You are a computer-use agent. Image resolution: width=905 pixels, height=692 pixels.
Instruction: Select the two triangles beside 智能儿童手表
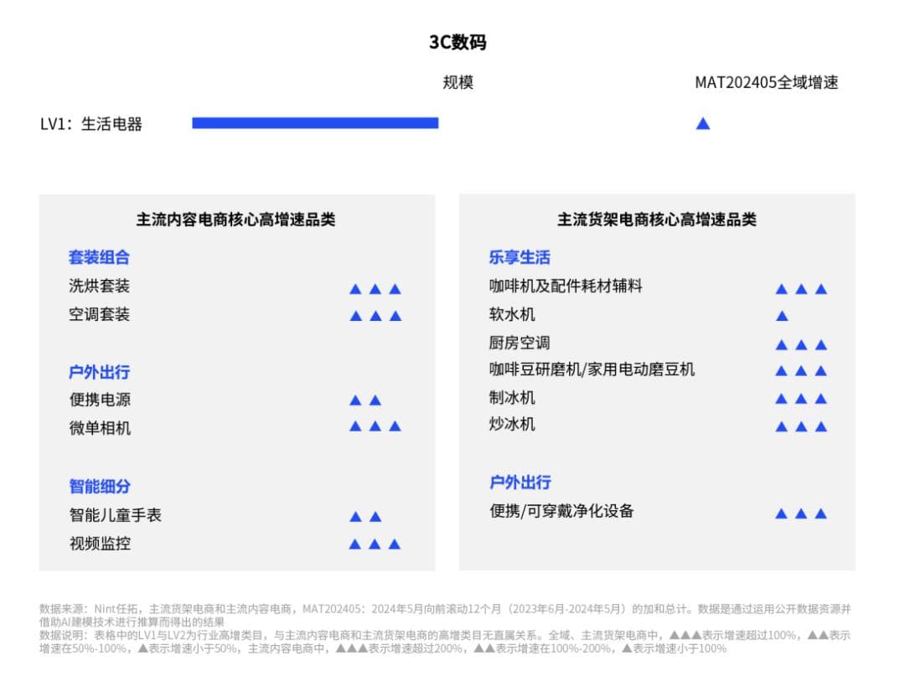pyautogui.click(x=365, y=517)
